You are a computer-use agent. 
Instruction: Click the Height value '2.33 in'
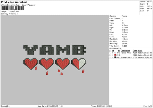pos(149,6)
